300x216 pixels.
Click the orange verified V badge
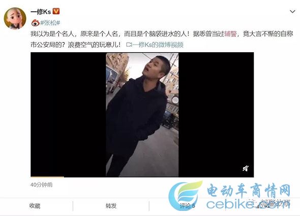[x=56, y=12]
